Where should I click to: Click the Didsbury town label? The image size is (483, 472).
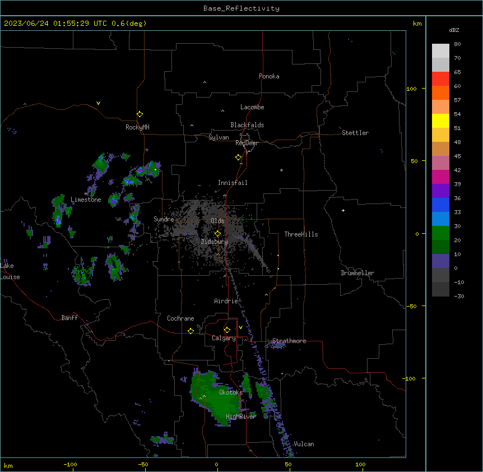(215, 242)
